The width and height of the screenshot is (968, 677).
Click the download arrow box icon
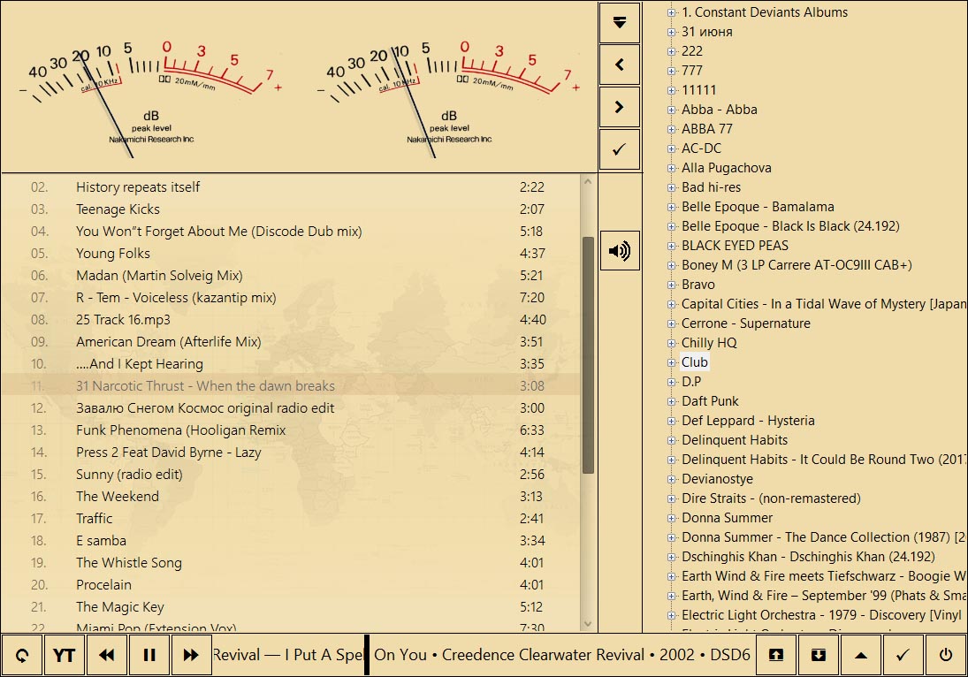tap(819, 655)
